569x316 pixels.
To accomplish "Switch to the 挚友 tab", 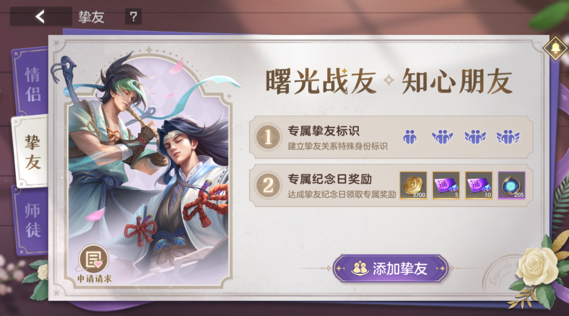I will click(31, 152).
